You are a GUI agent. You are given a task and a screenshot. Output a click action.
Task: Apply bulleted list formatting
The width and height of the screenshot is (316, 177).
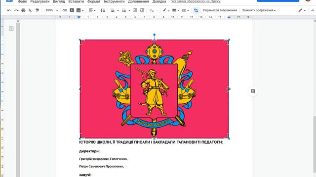(x=124, y=10)
